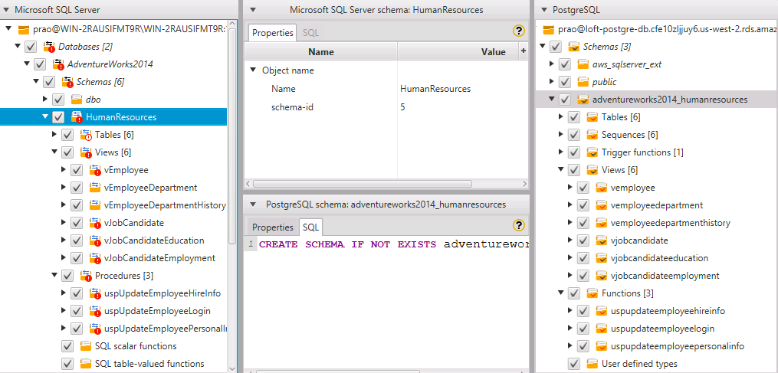Expand the aws_sqlserver_ext schema node

pyautogui.click(x=552, y=64)
